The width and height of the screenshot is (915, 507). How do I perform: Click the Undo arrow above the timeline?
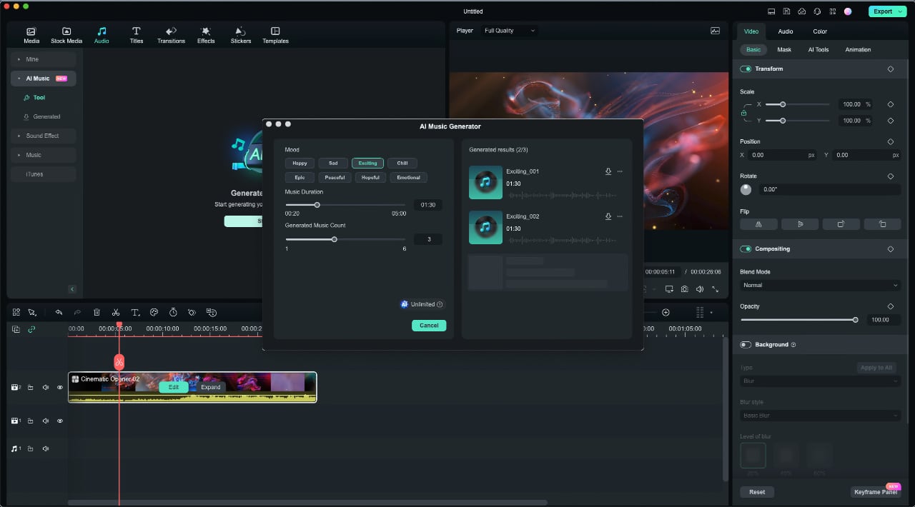[59, 312]
